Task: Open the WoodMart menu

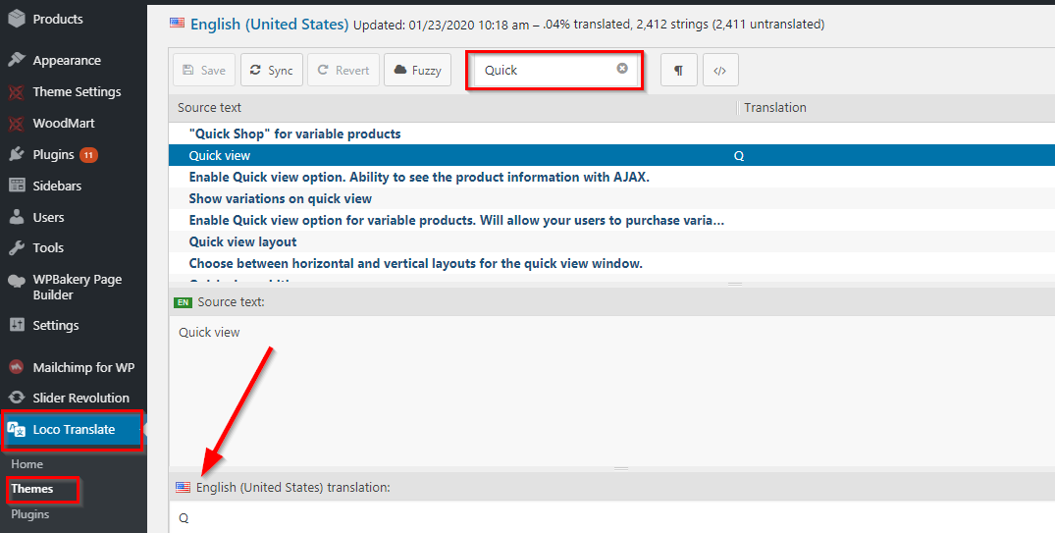Action: (x=64, y=123)
